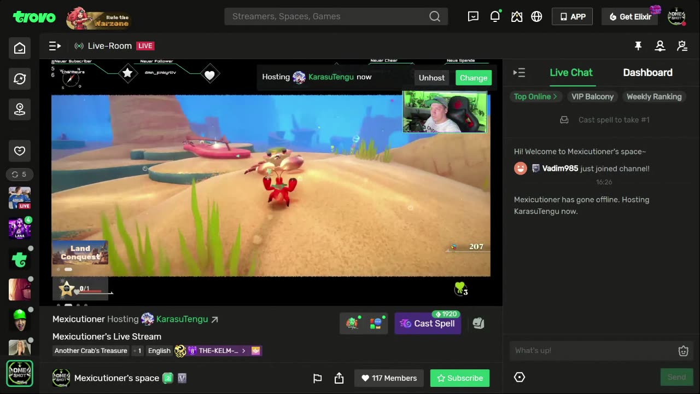Viewport: 700px width, 394px height.
Task: Open the LIVE streamer avatar in sidebar
Action: [20, 198]
